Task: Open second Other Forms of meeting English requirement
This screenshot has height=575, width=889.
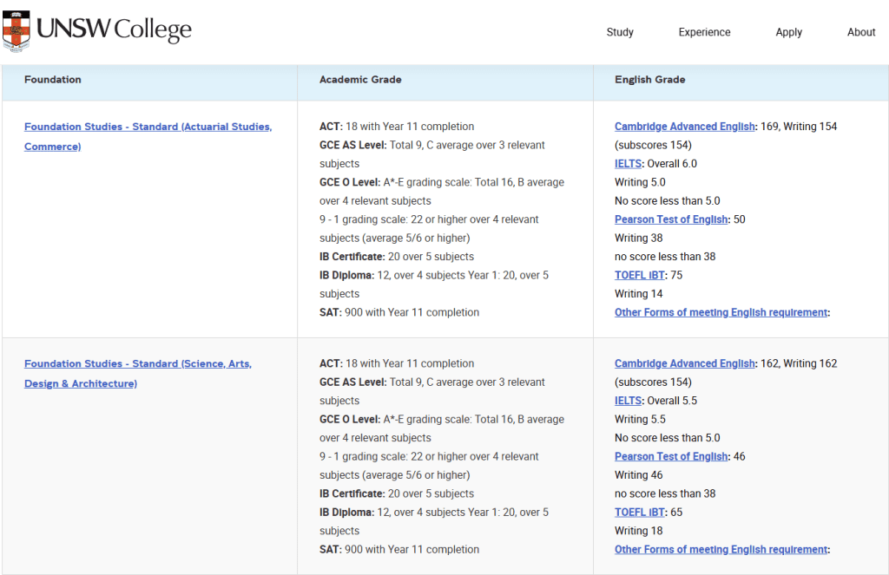Action: [721, 549]
